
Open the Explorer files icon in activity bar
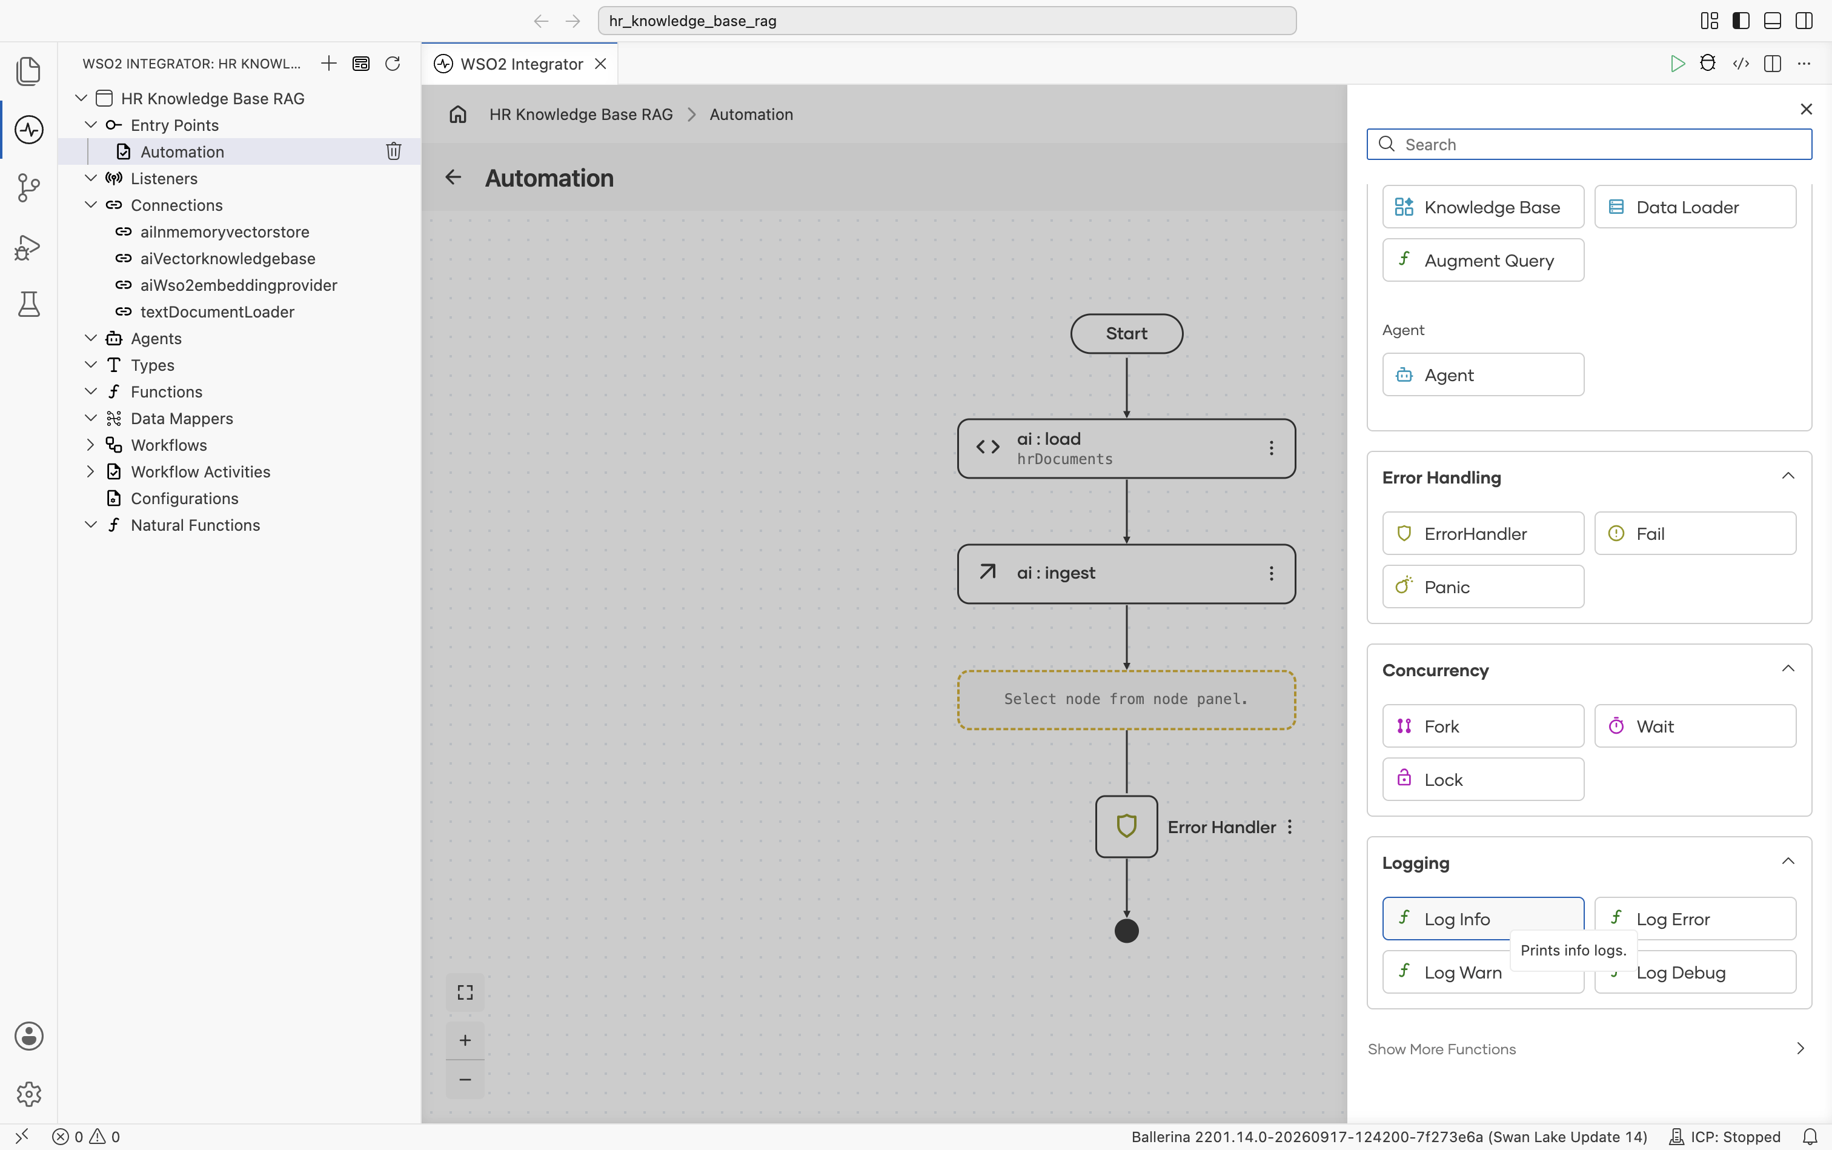coord(28,71)
